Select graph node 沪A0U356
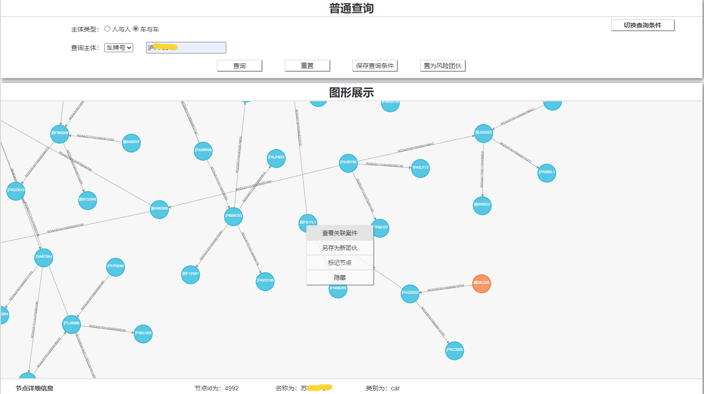This screenshot has height=394, width=704. (143, 334)
